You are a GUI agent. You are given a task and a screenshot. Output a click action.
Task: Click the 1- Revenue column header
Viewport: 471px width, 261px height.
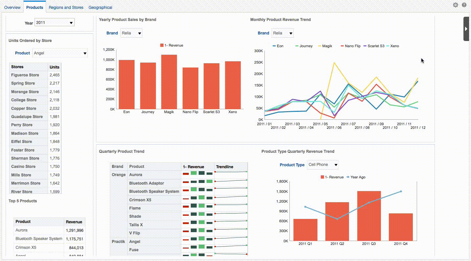click(x=193, y=167)
